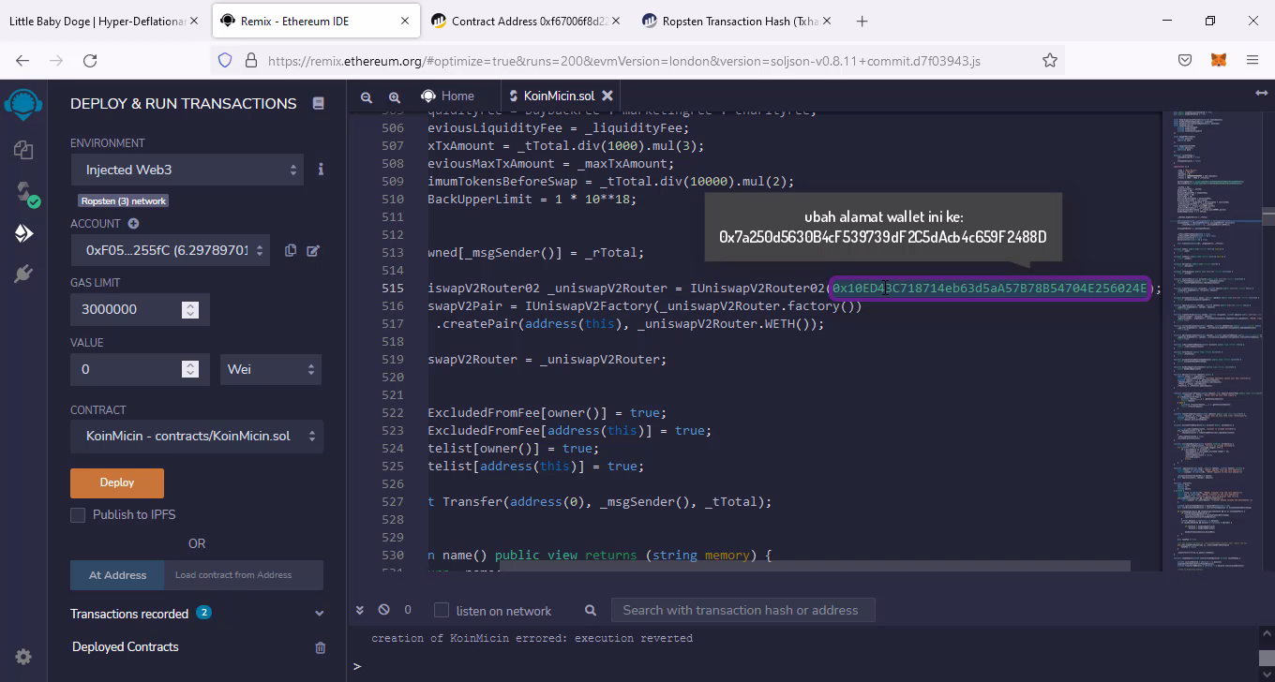The image size is (1275, 682).
Task: Open the Wei unit dropdown
Action: coord(270,369)
